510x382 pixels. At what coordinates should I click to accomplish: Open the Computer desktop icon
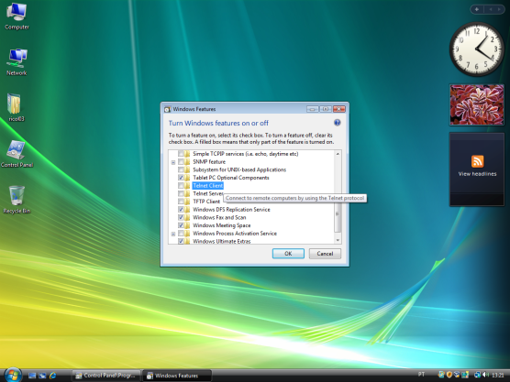pos(17,16)
